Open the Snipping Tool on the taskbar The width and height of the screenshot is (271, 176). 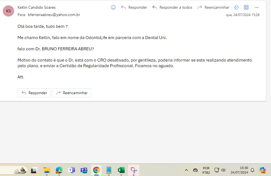(134, 170)
